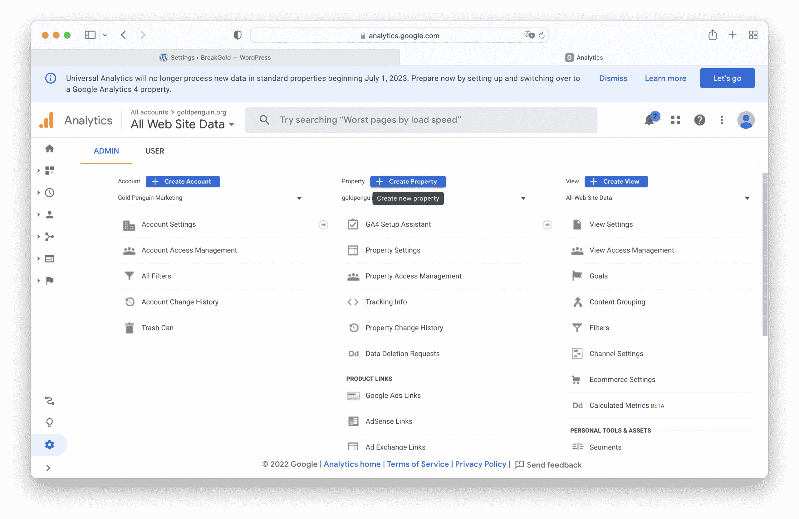Image resolution: width=799 pixels, height=519 pixels.
Task: Click the Google apps grid icon
Action: [675, 120]
